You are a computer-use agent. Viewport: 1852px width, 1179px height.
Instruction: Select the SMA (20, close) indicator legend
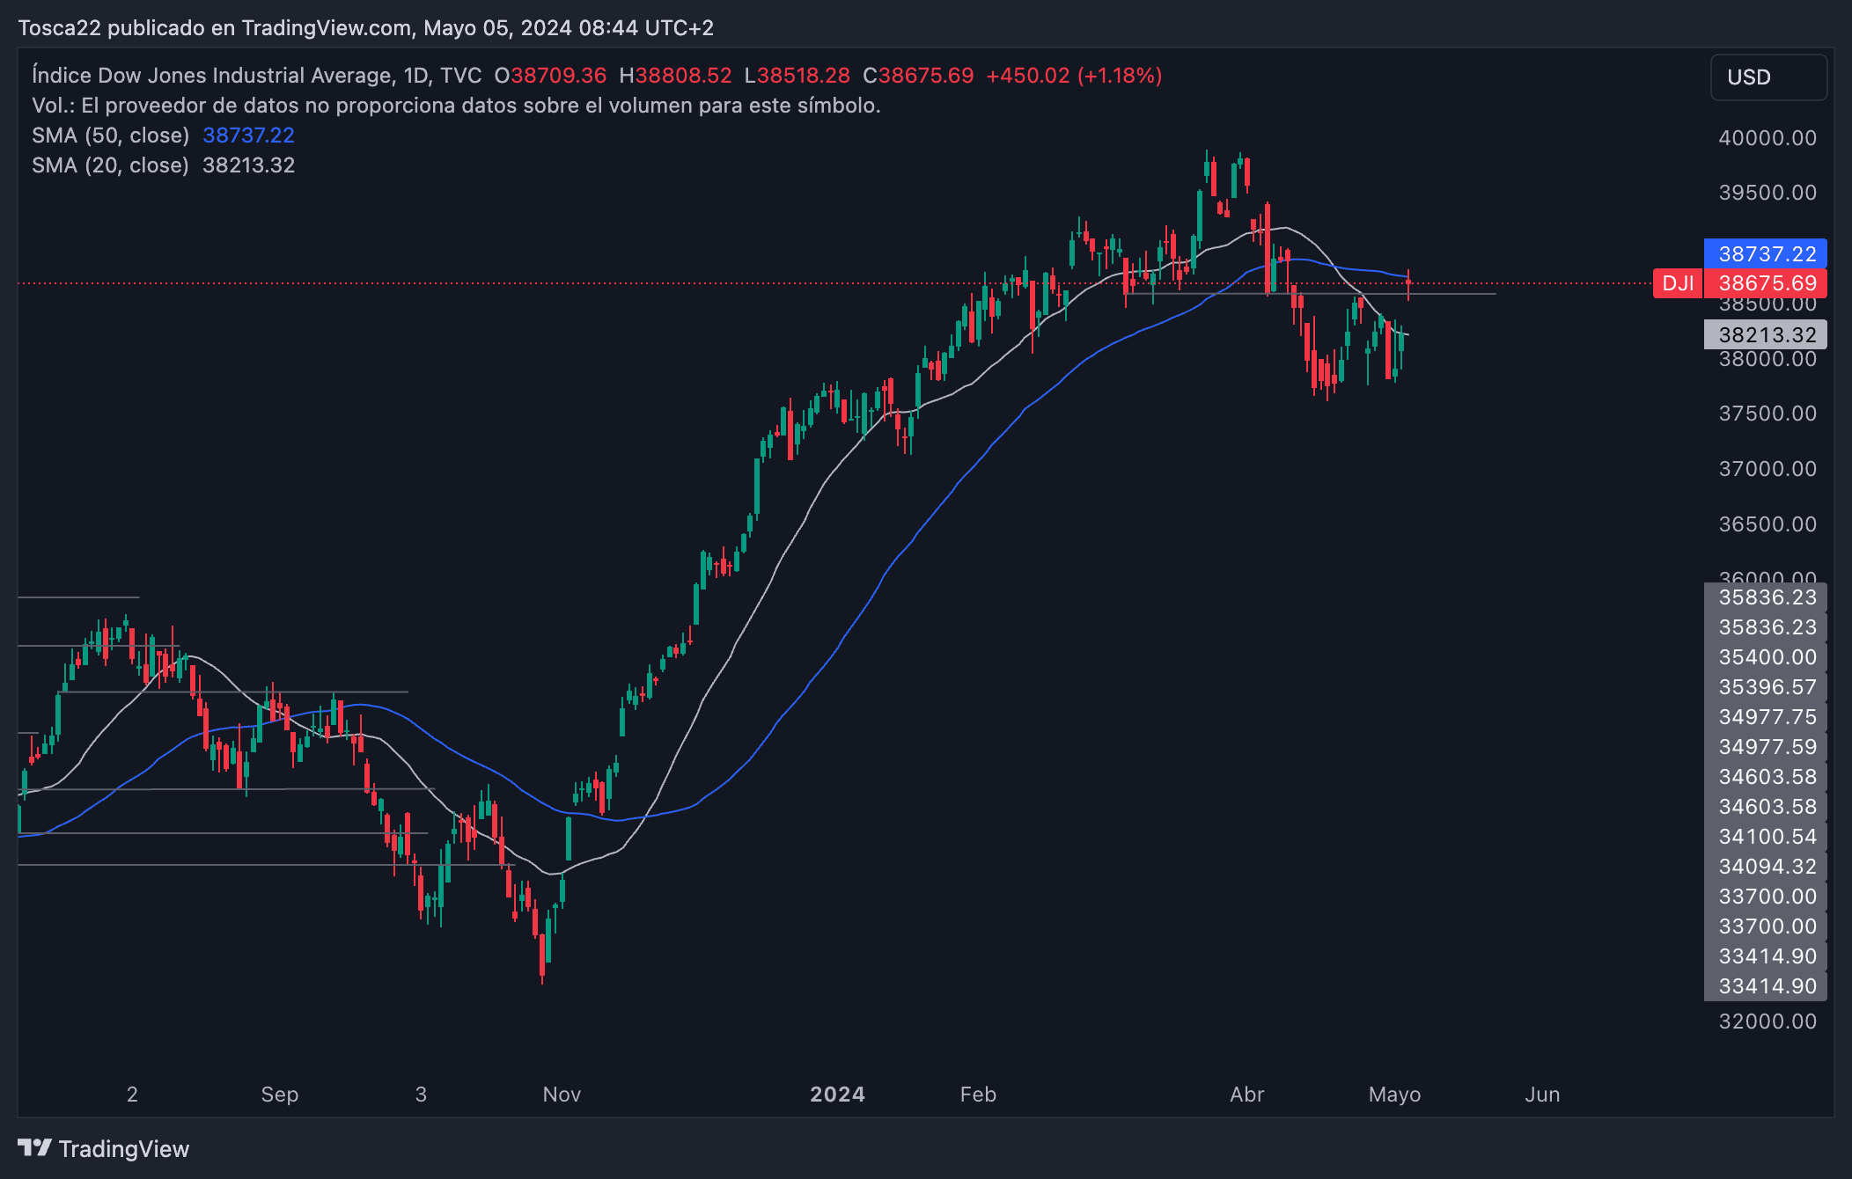point(111,165)
